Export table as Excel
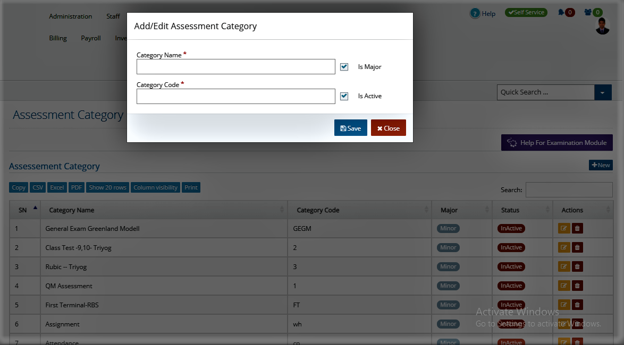 [57, 187]
